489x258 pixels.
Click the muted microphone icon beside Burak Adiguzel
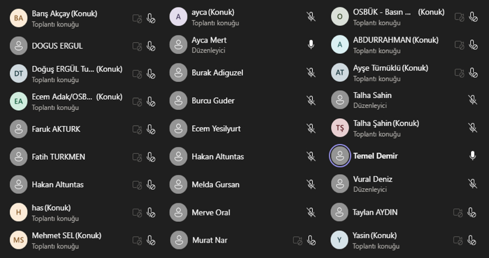(x=310, y=73)
